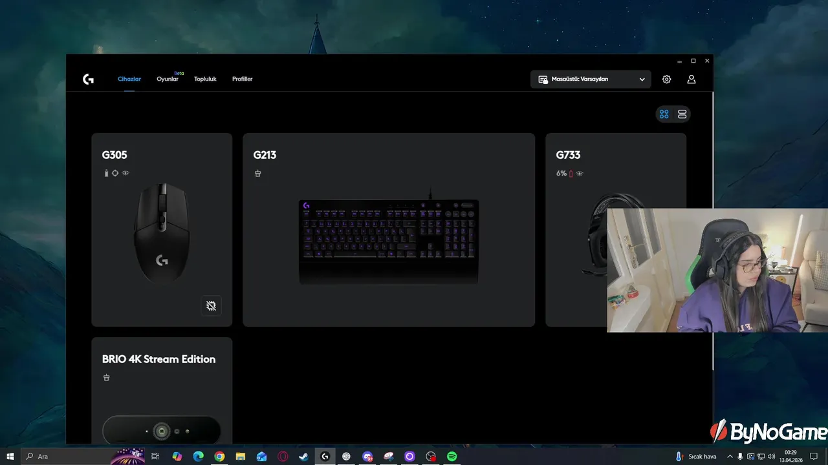Open Steam from taskbar
This screenshot has height=465, width=828.
coord(303,457)
